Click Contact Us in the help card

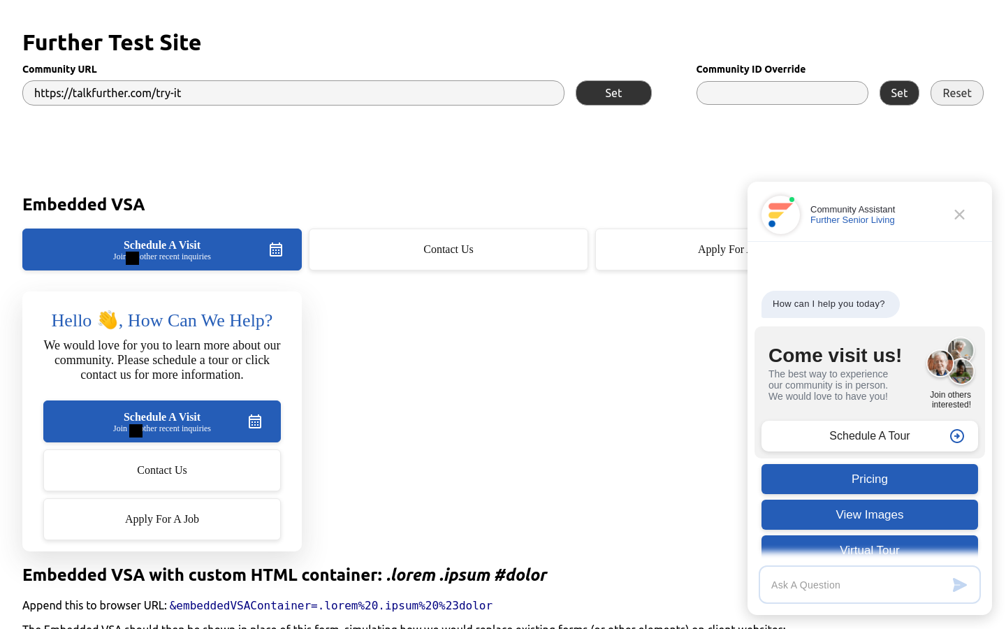(x=162, y=470)
